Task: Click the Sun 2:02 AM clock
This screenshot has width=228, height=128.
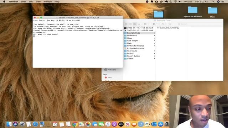Action: click(x=202, y=1)
